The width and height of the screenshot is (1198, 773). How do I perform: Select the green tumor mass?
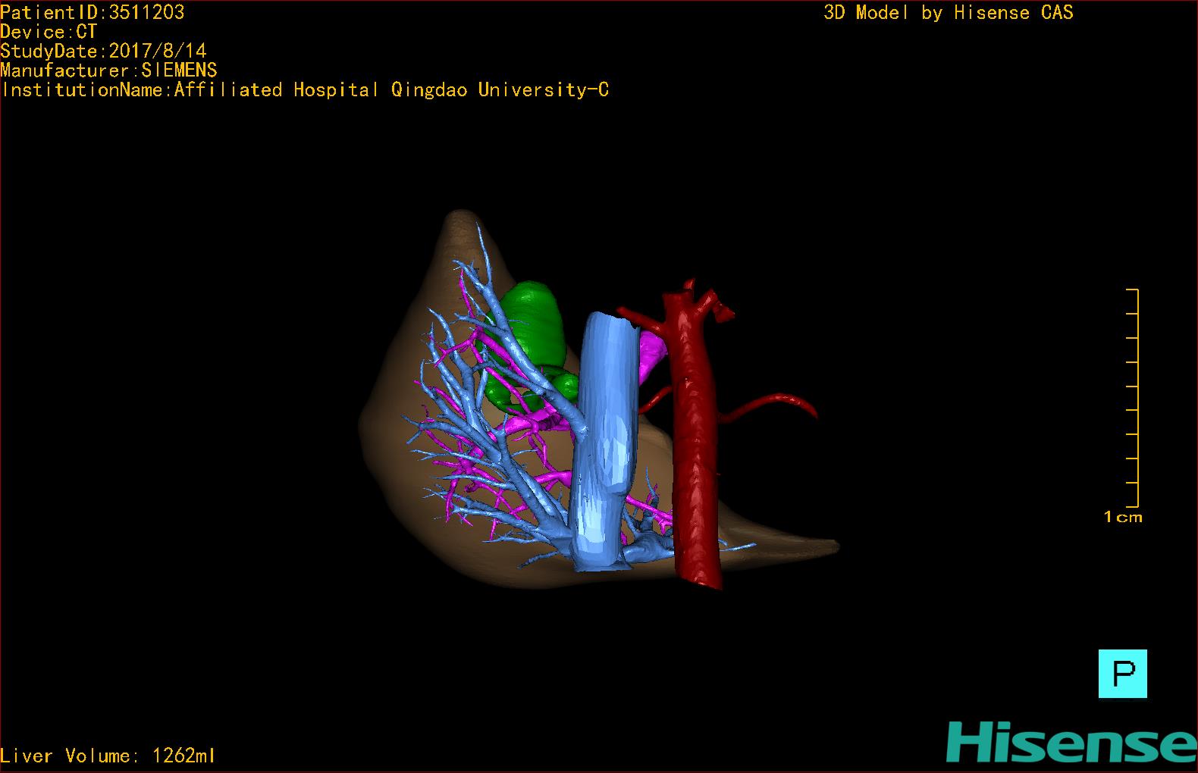point(533,326)
